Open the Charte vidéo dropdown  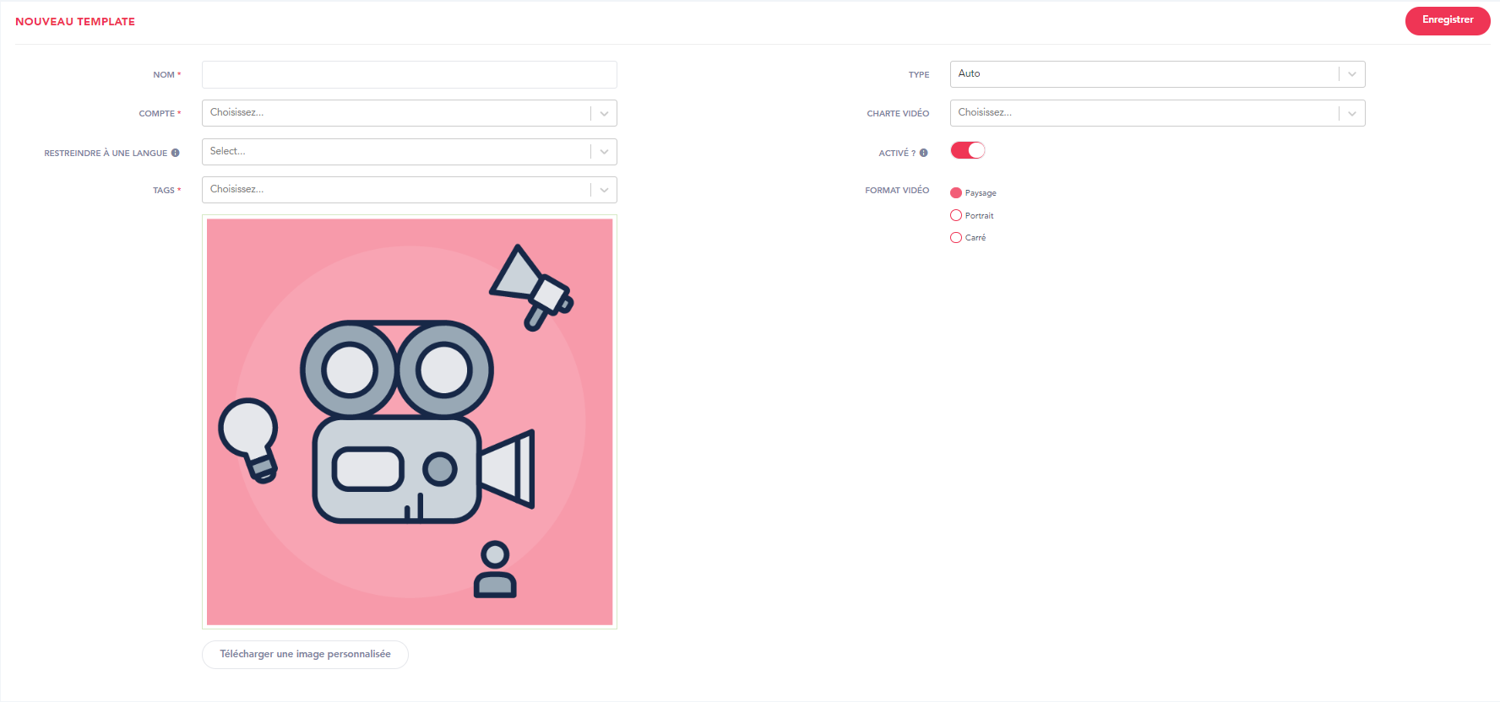tap(1158, 113)
